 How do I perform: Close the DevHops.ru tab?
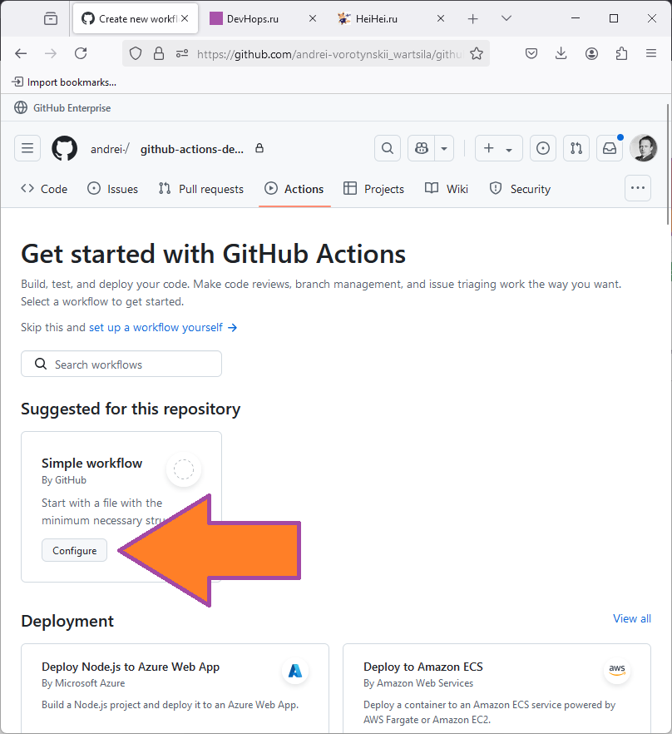(x=313, y=18)
